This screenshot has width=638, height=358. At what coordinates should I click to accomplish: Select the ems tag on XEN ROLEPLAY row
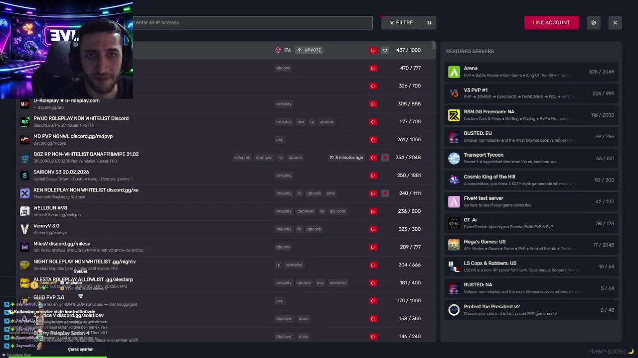(330, 193)
